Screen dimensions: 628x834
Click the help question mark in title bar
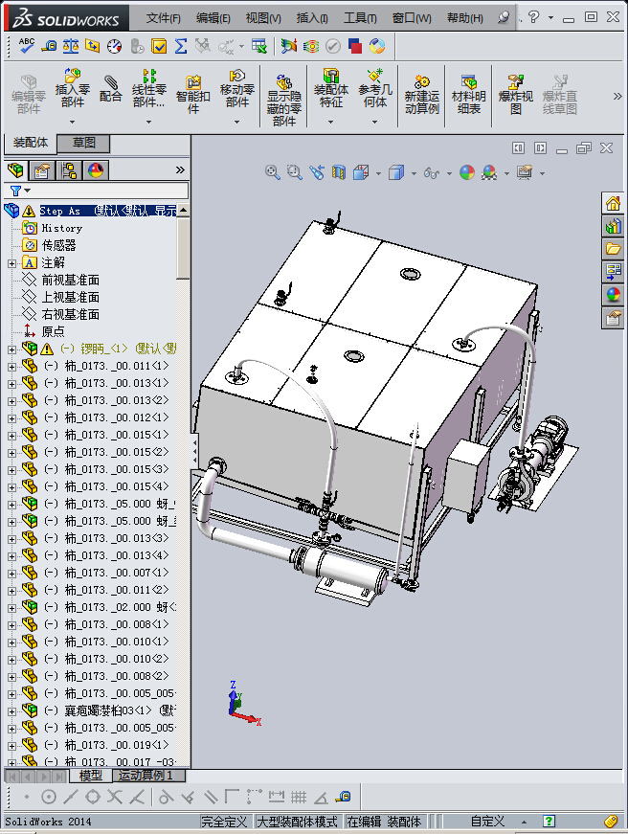pyautogui.click(x=534, y=17)
